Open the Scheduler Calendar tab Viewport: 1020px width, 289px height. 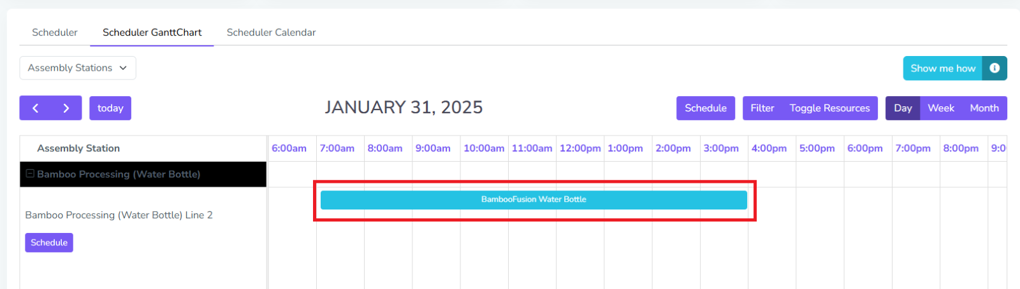[271, 32]
